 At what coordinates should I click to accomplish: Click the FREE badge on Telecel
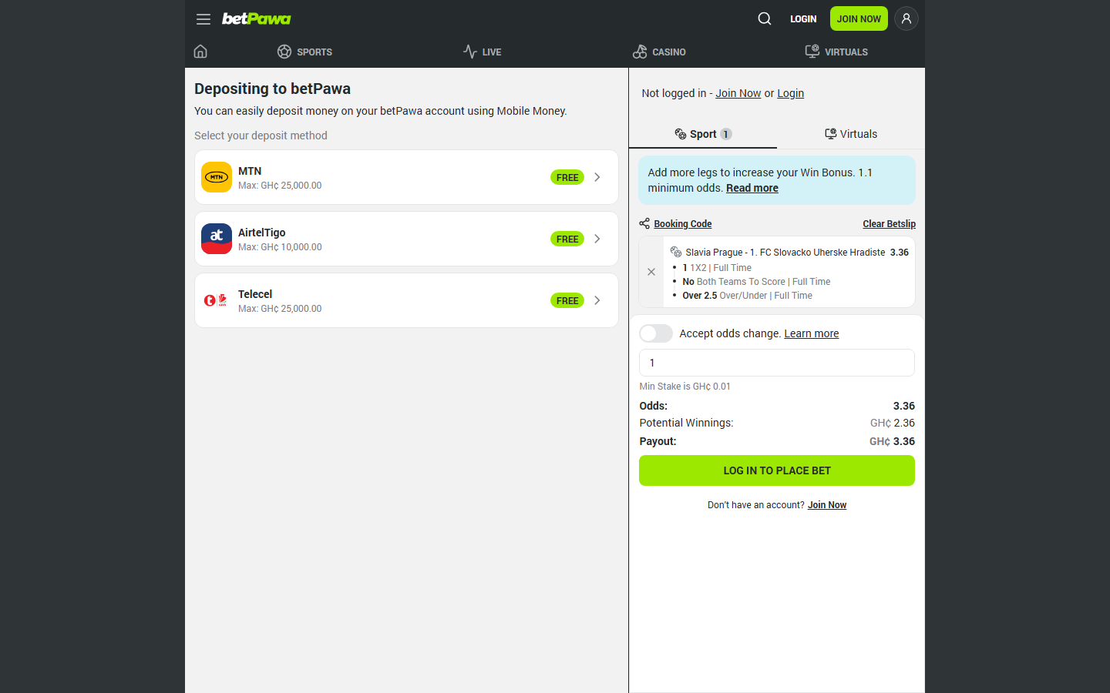pyautogui.click(x=567, y=300)
